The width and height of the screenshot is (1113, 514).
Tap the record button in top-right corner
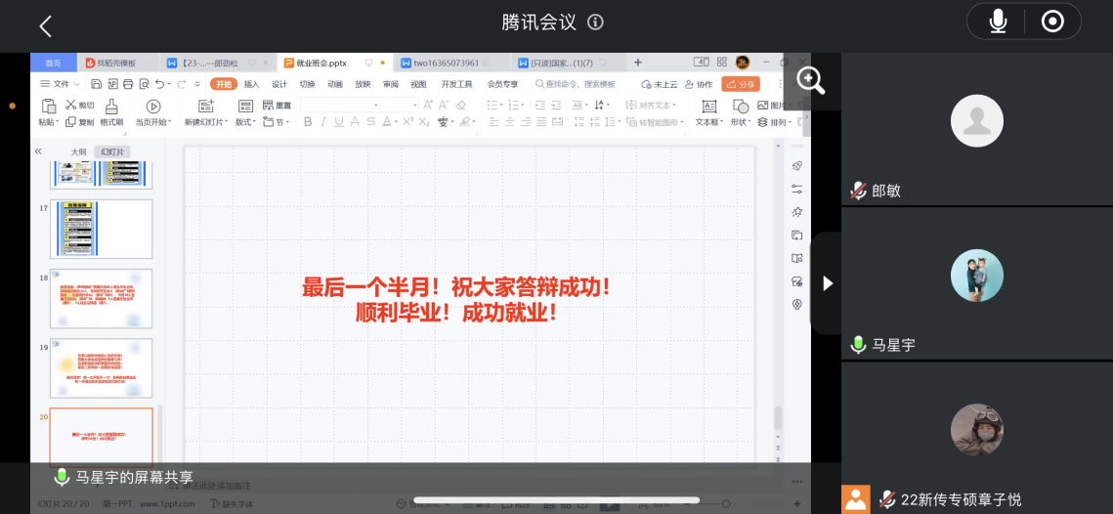1052,21
